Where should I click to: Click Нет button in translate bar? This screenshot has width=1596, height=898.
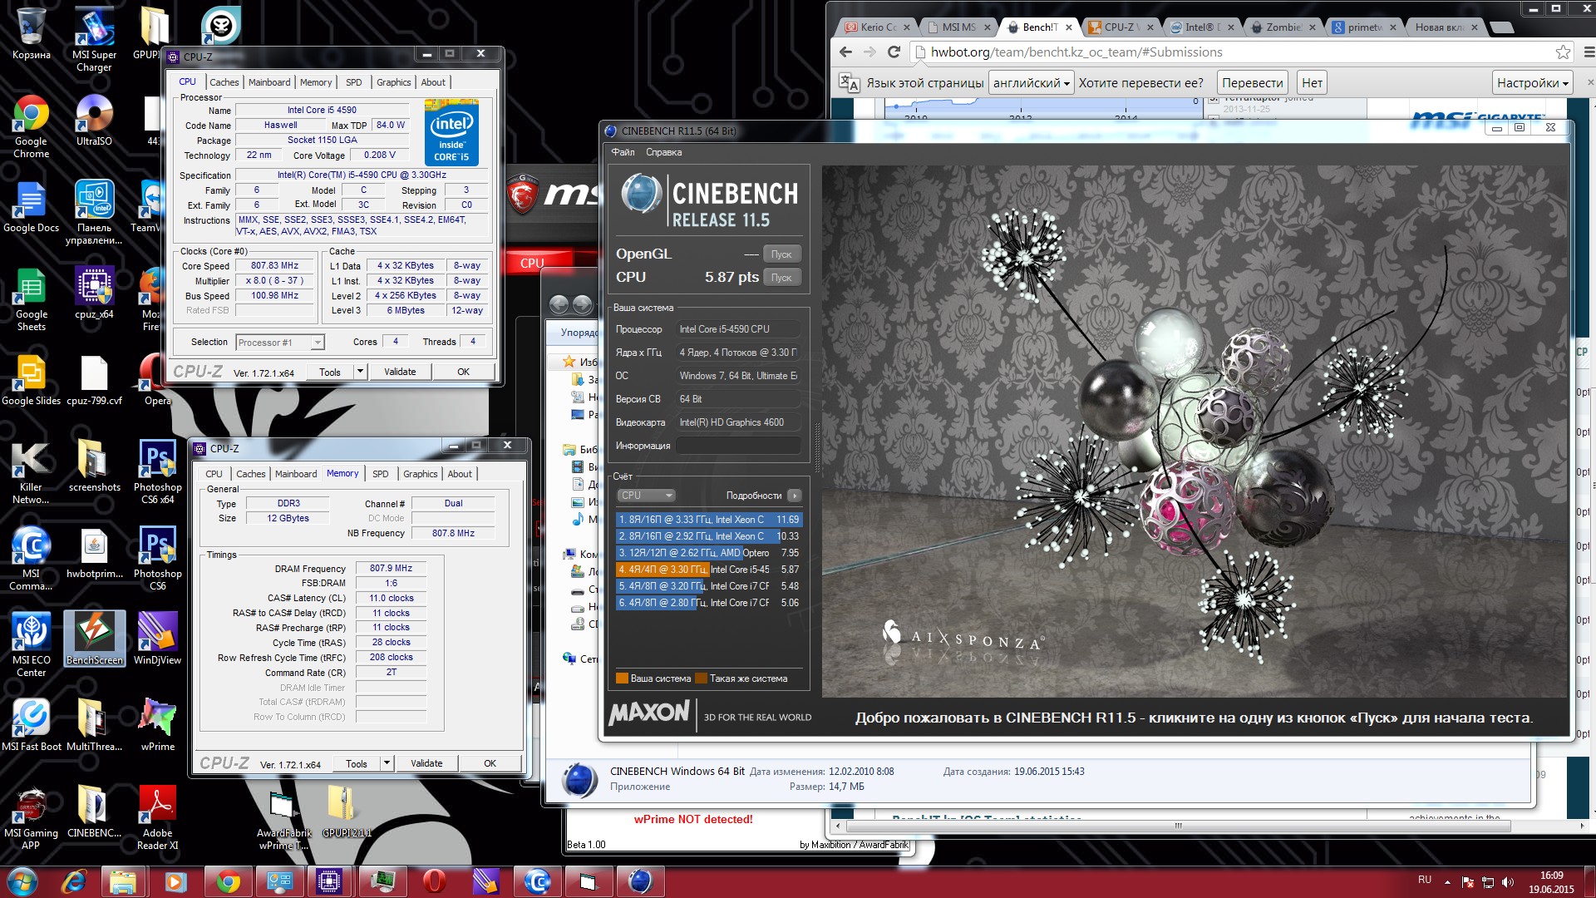(x=1312, y=83)
